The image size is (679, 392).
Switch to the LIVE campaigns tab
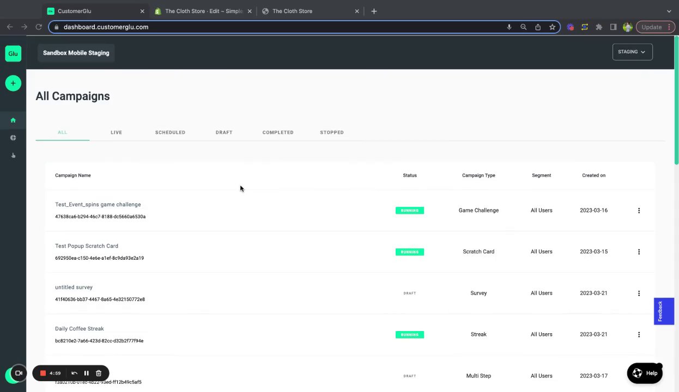point(116,132)
